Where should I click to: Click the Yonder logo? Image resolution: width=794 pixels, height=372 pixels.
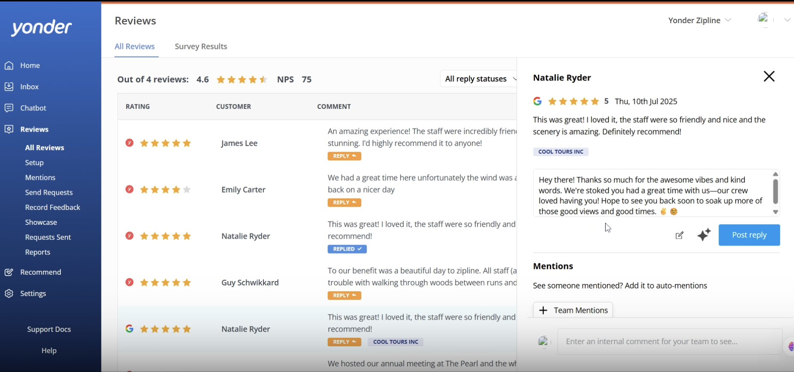click(x=42, y=28)
